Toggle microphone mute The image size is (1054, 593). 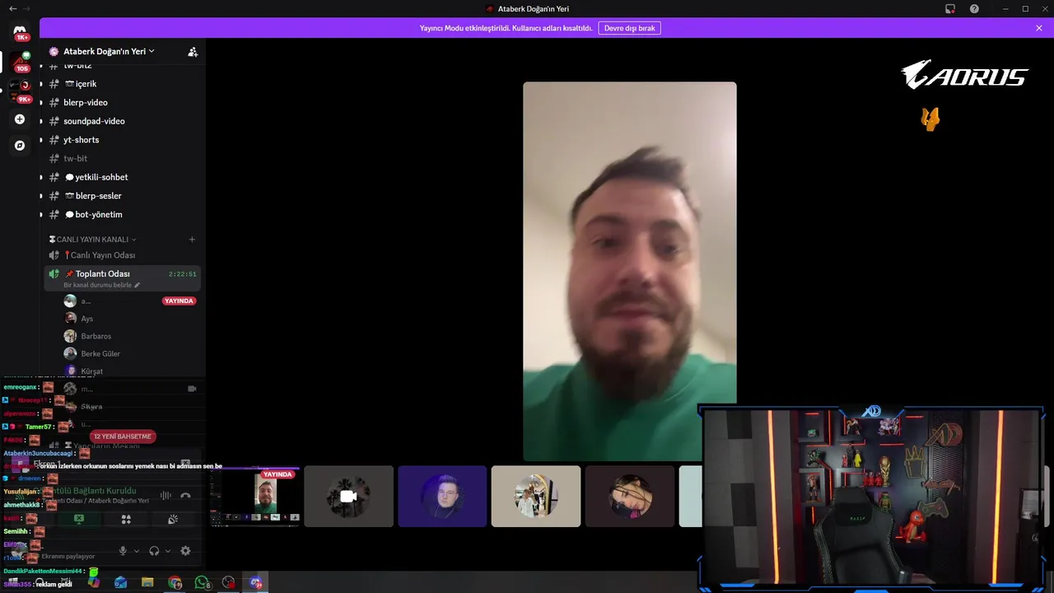tap(123, 551)
